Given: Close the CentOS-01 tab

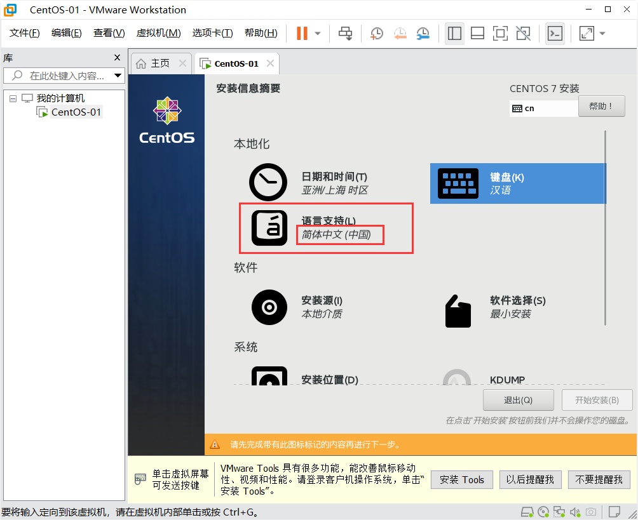Looking at the screenshot, I should pyautogui.click(x=270, y=63).
